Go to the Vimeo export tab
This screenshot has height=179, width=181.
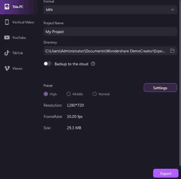[17, 68]
